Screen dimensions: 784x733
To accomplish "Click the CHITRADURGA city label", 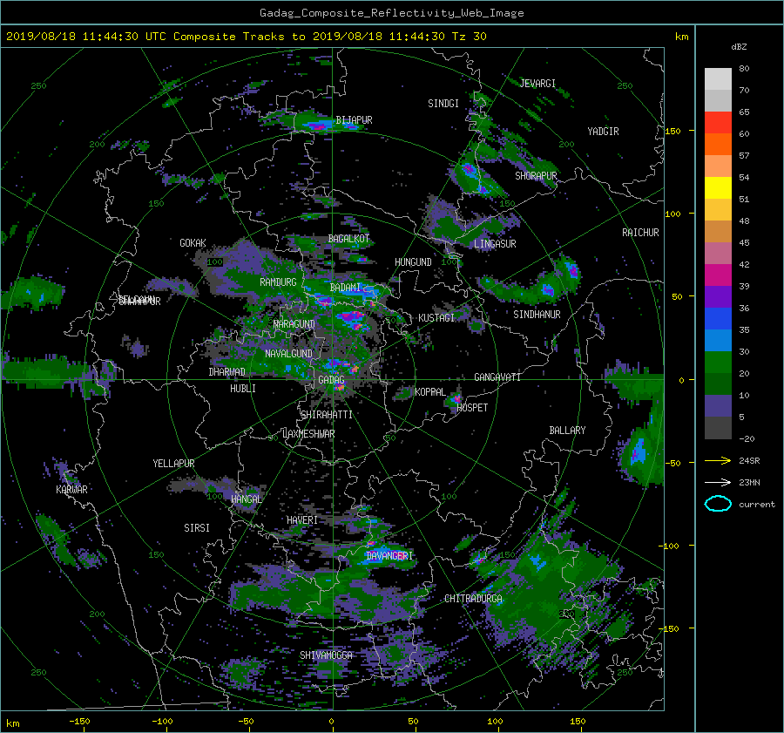I will coord(473,599).
